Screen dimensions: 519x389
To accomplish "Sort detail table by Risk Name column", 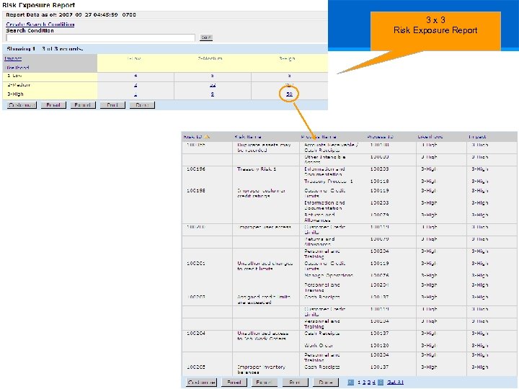I will 248,137.
